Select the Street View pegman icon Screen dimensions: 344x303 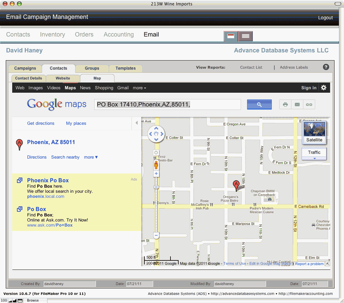coord(156,165)
